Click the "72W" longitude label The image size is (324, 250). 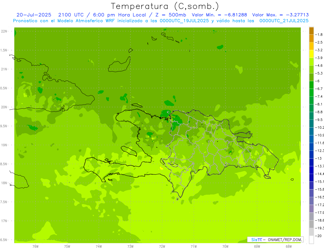tap(162, 246)
